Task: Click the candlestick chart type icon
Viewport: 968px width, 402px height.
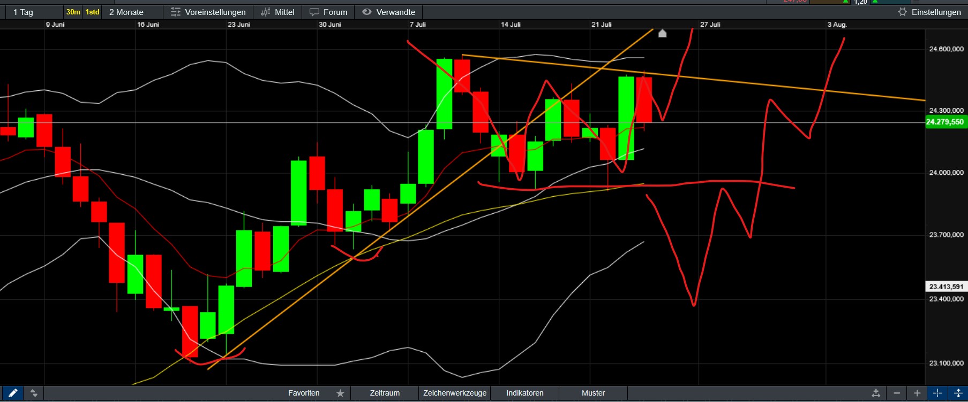Action: (x=265, y=12)
